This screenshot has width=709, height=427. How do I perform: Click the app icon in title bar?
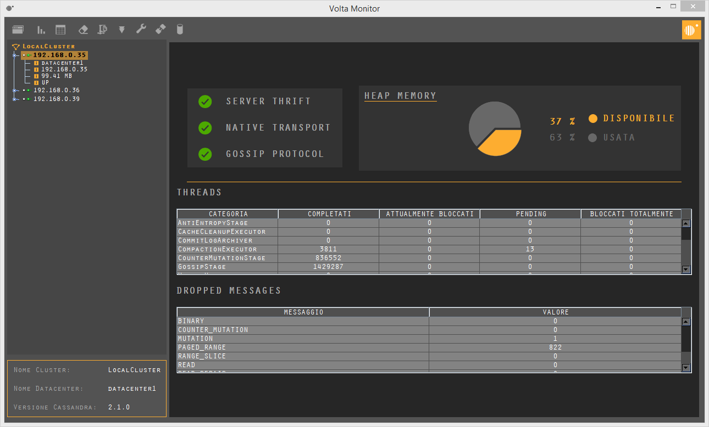point(10,8)
